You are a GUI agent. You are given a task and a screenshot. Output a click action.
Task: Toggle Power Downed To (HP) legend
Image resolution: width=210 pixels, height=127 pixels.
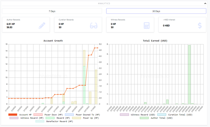pyautogui.click(x=82, y=115)
